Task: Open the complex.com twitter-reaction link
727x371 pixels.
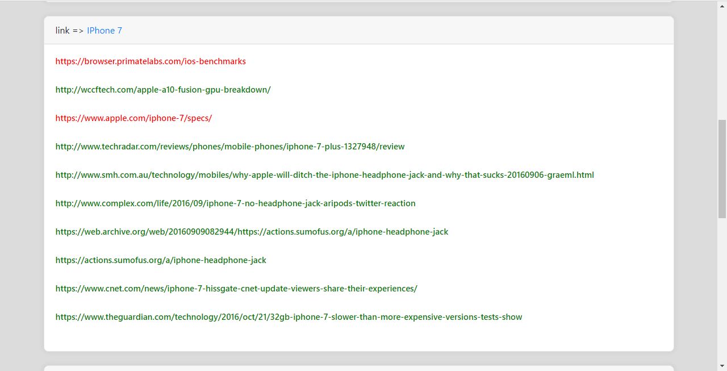Action: pyautogui.click(x=236, y=203)
